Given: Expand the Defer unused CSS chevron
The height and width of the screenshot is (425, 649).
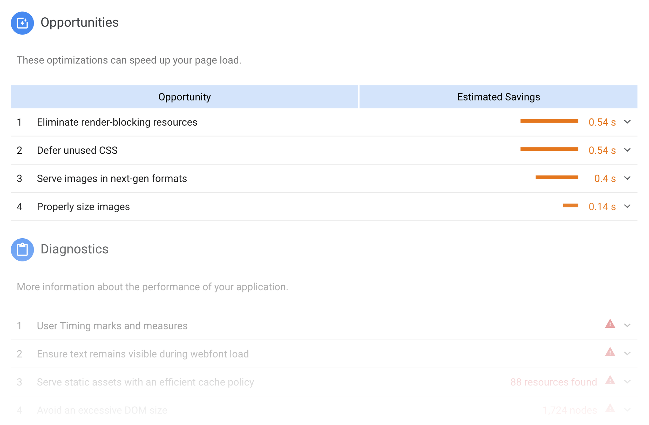Looking at the screenshot, I should pos(627,150).
